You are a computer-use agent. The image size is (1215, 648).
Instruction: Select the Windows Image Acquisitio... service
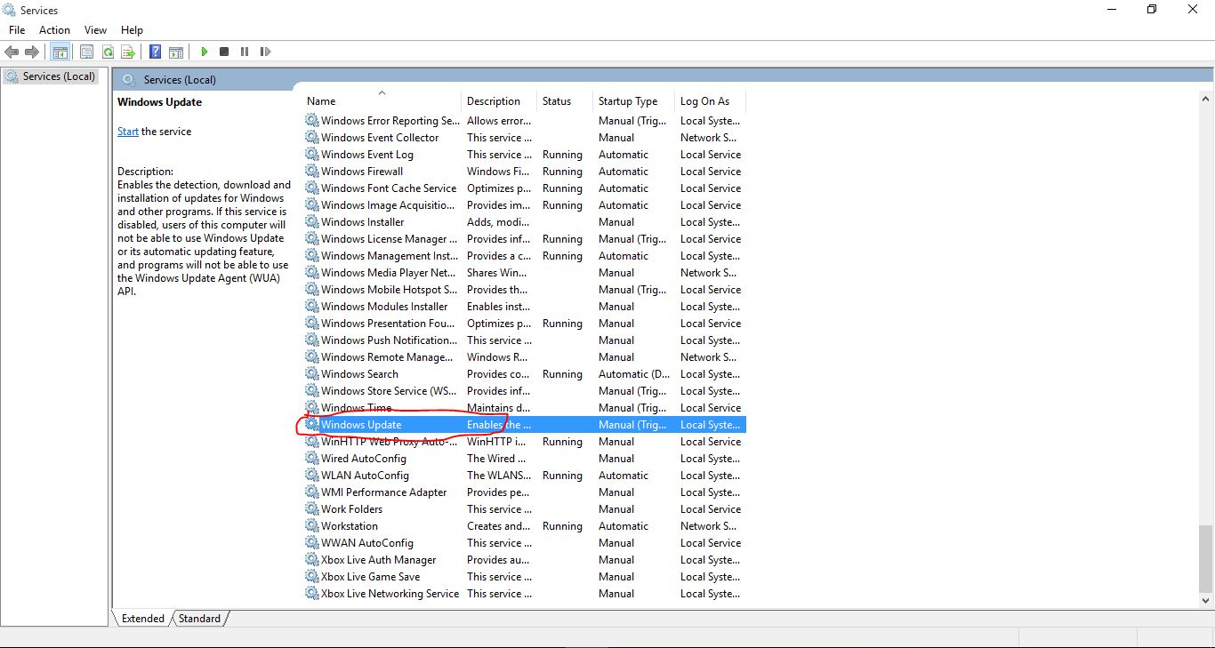tap(525, 205)
